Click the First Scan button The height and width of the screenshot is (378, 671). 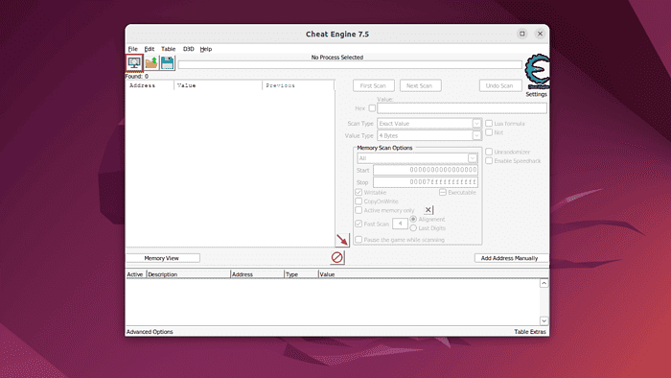click(373, 85)
